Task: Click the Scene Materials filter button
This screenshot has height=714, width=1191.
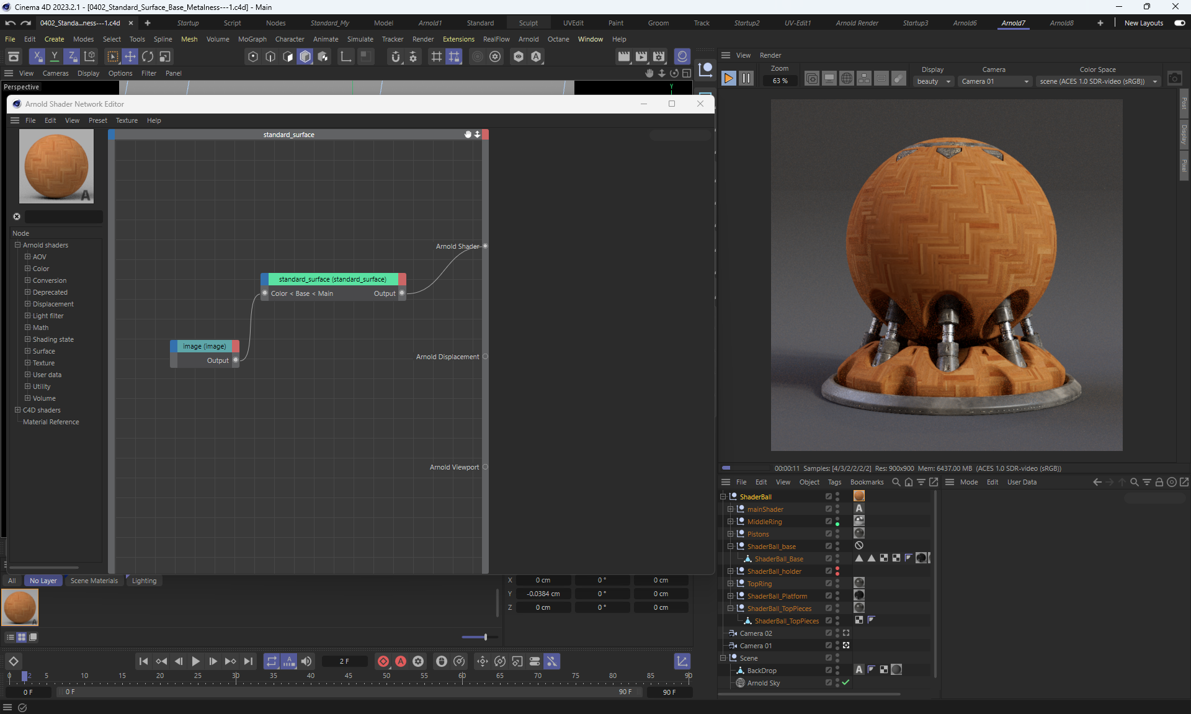Action: 94,581
